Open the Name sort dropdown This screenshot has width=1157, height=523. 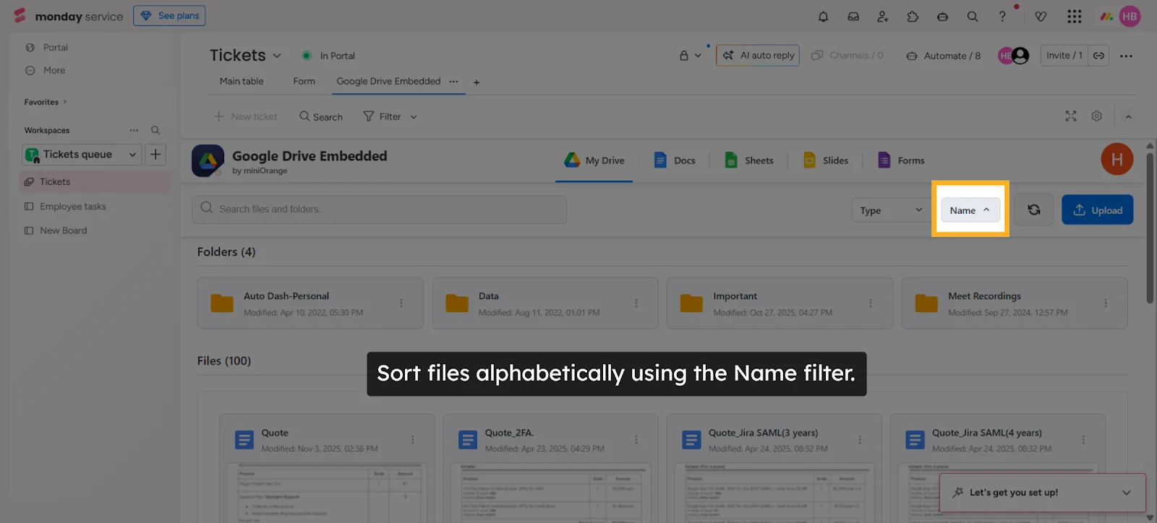[x=970, y=210]
